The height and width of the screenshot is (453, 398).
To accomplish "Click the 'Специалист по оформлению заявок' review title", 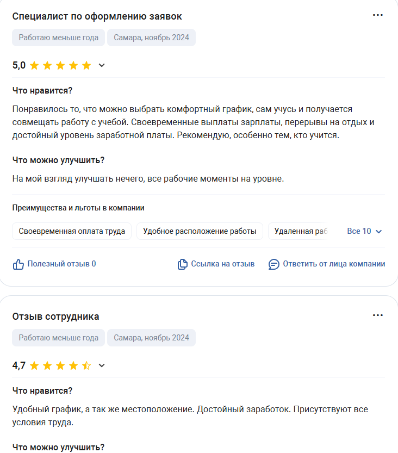I will pos(97,16).
